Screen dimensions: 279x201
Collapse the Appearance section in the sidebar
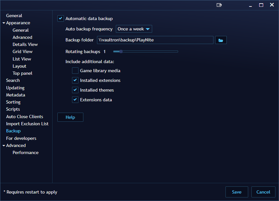coord(3,23)
